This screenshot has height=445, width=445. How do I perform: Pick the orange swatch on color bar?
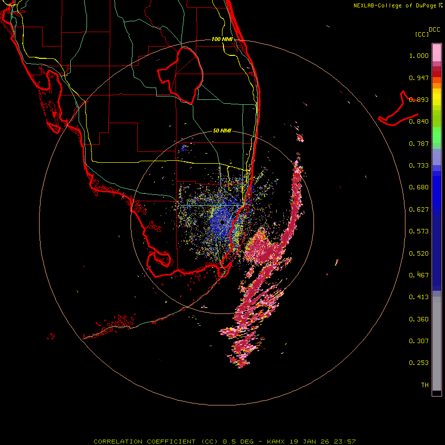click(437, 85)
